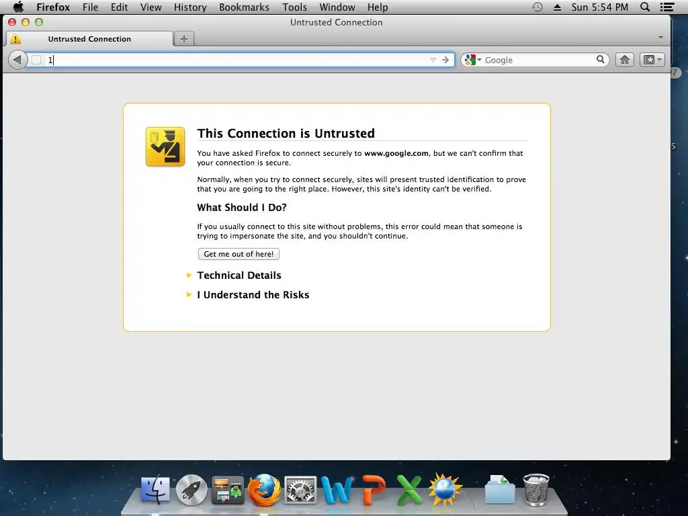The height and width of the screenshot is (516, 688).
Task: Open the Help menu
Action: pyautogui.click(x=378, y=7)
